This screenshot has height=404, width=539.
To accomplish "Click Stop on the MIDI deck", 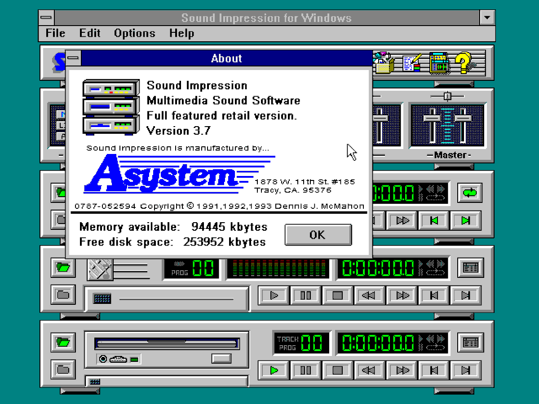I will 338,295.
